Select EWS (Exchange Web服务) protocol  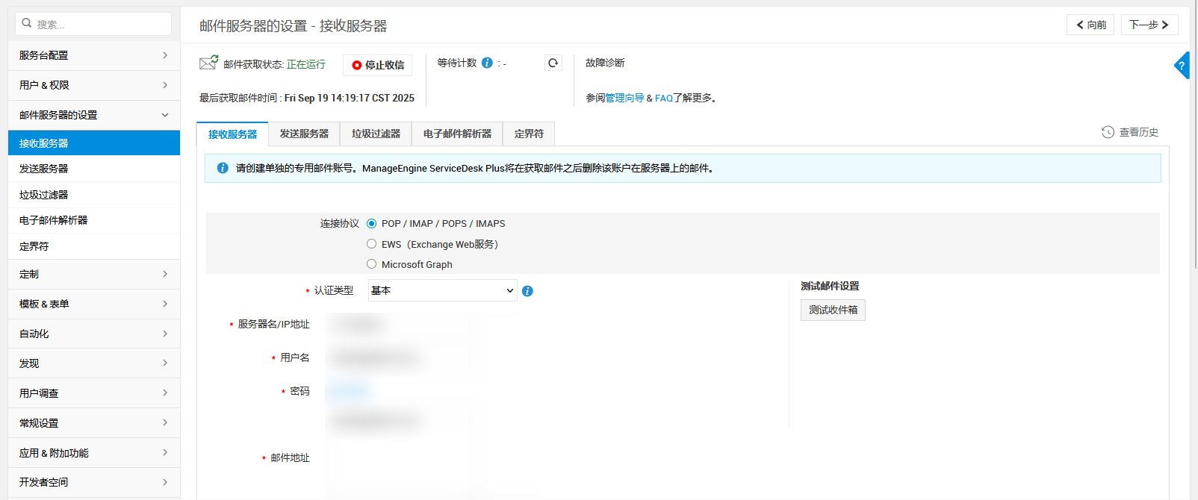(371, 244)
